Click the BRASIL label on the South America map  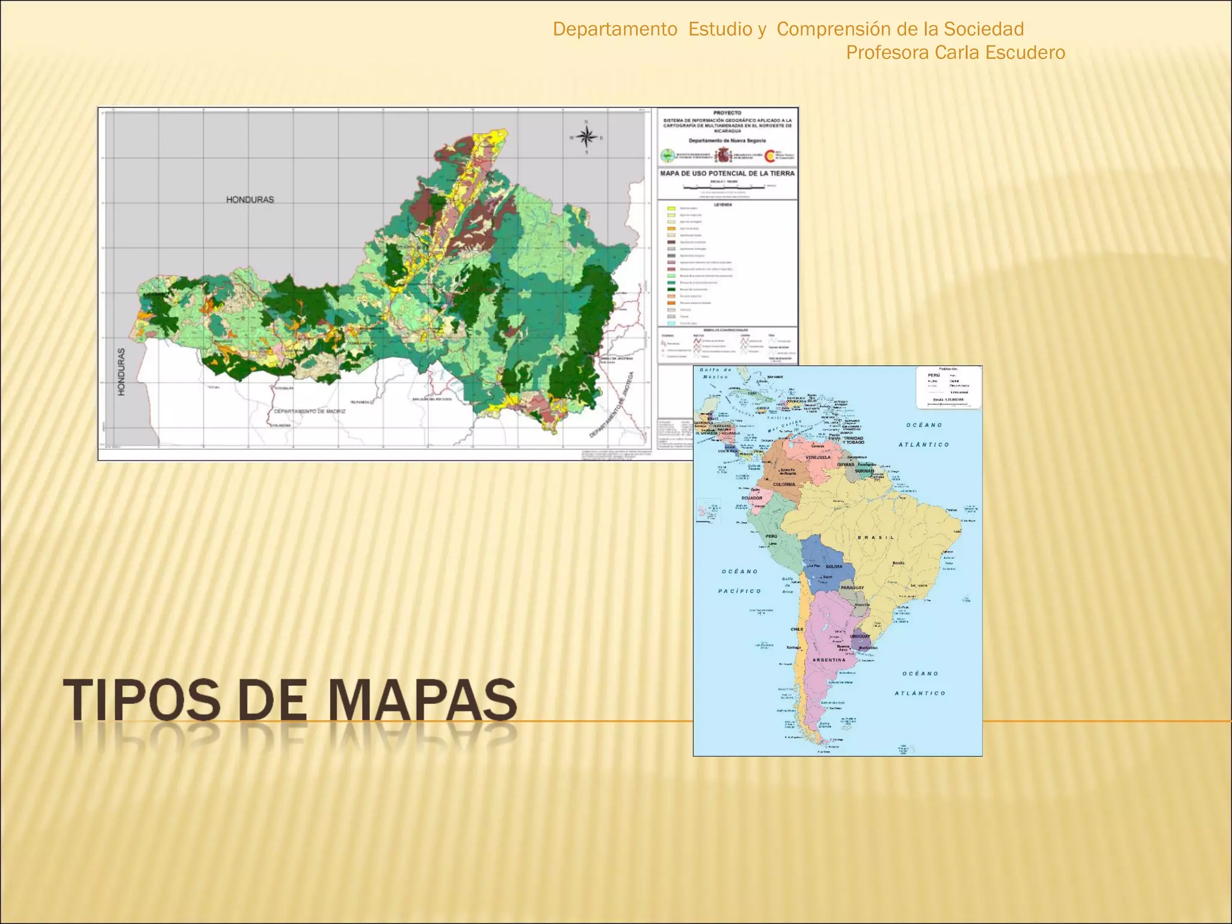point(875,537)
